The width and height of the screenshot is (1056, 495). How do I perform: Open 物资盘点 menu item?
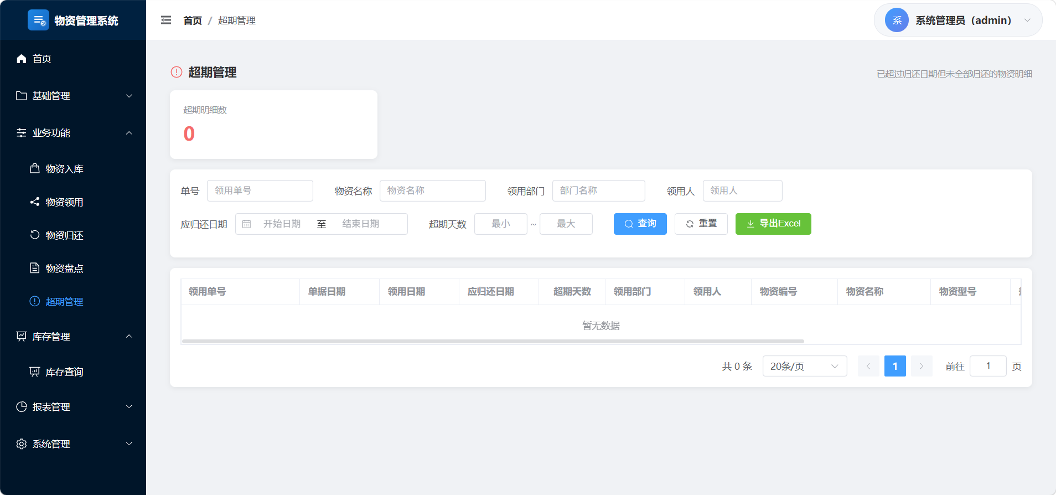[x=73, y=269]
